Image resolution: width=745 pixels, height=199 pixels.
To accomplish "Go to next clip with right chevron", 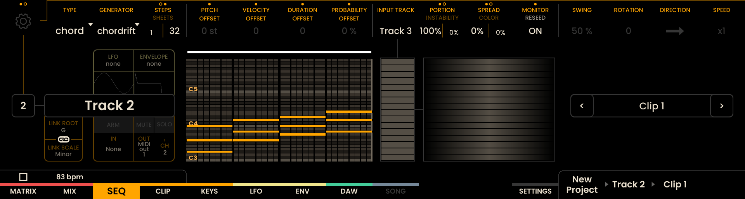I will 721,106.
